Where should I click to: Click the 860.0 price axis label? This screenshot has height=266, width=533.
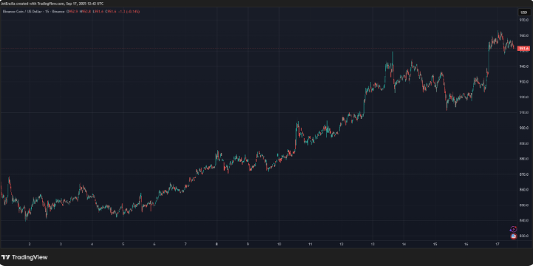[x=523, y=189]
